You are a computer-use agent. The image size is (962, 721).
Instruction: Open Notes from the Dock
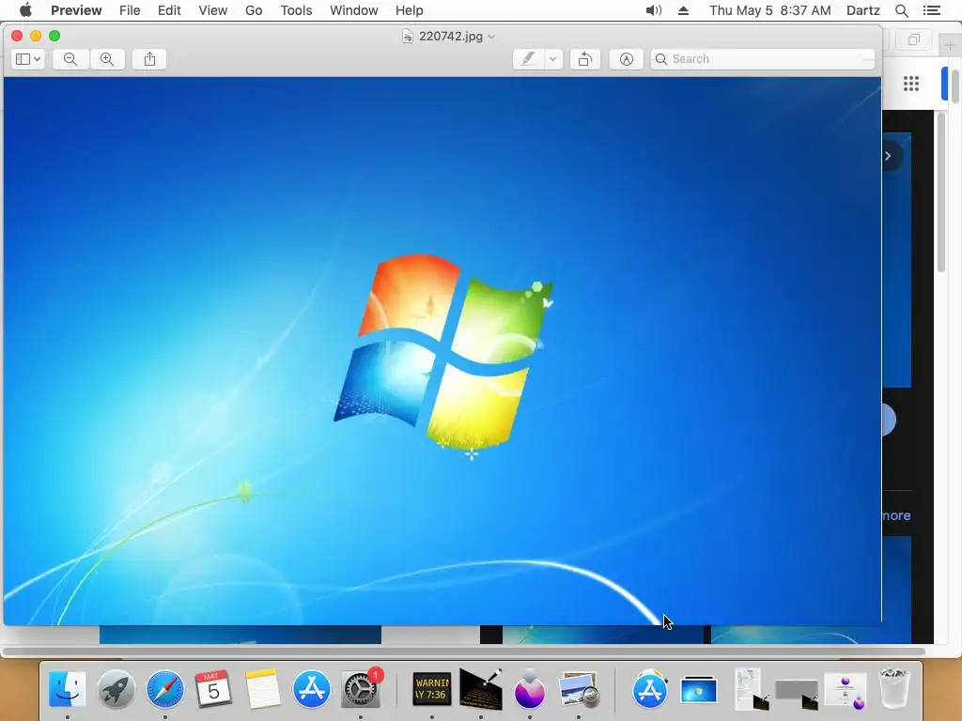pyautogui.click(x=263, y=689)
